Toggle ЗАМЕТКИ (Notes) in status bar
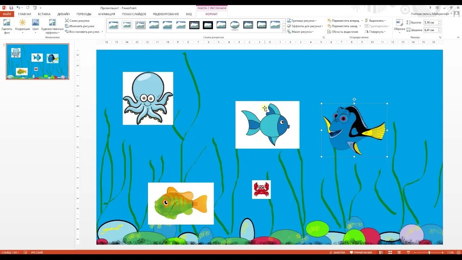Screen dimensions: 462x260 (337, 252)
